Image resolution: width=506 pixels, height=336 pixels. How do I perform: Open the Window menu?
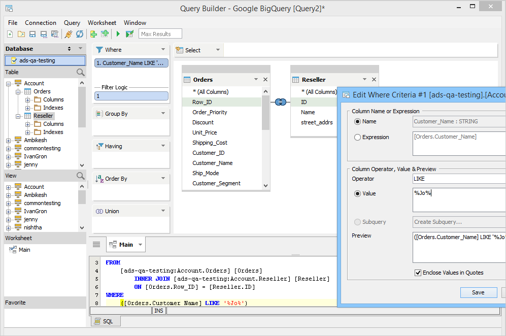click(135, 23)
